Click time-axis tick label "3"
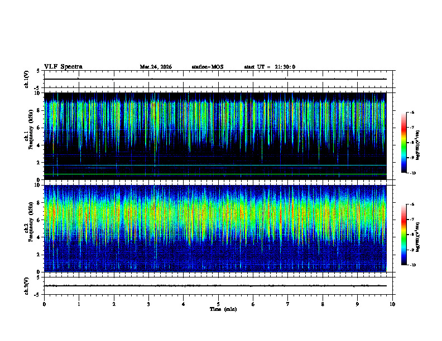The image size is (442, 341). click(148, 304)
